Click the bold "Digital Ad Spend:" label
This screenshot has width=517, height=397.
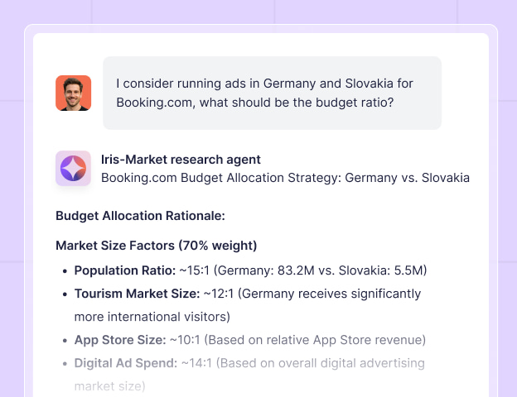pyautogui.click(x=126, y=363)
